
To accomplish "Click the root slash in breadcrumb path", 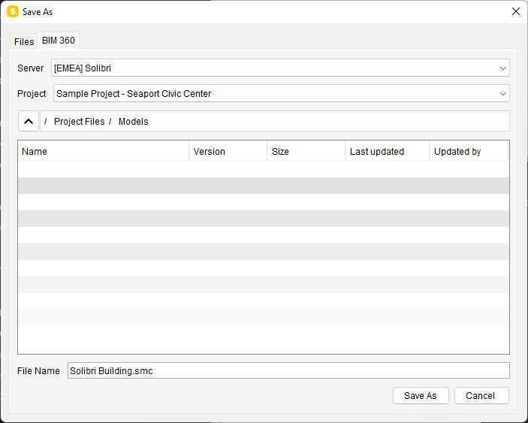I will [x=46, y=122].
